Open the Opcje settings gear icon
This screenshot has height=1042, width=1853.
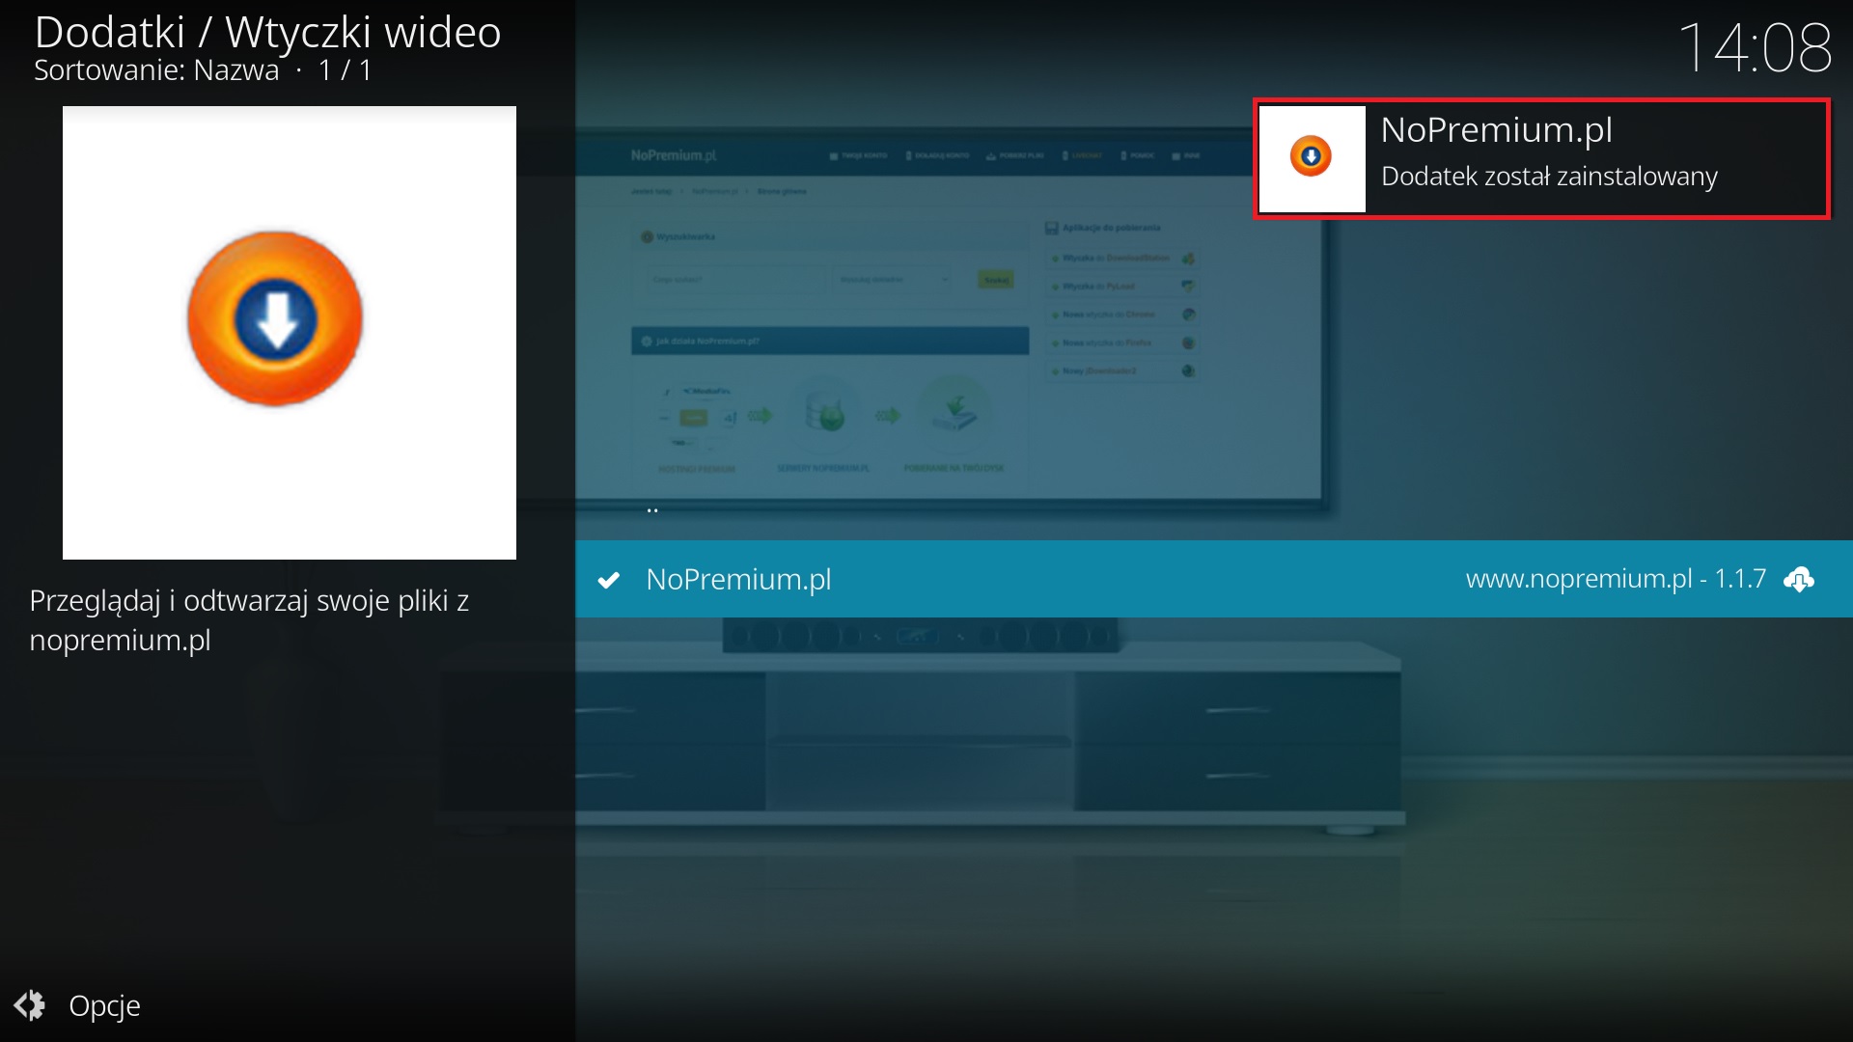(x=30, y=1005)
